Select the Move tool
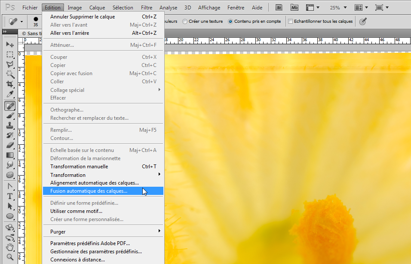 click(10, 45)
